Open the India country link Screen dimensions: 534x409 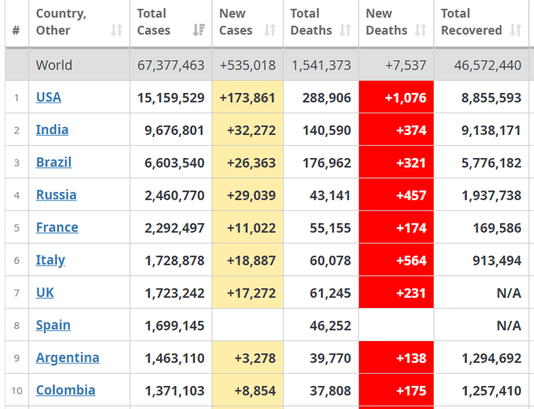(52, 130)
